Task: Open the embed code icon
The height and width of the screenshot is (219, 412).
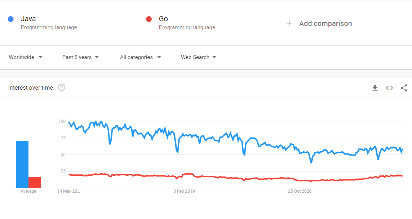Action: click(389, 88)
